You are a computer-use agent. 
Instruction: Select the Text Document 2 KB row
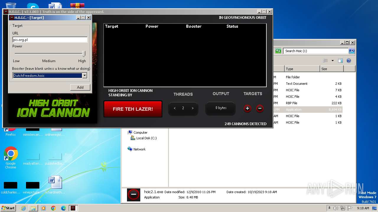pos(308,84)
